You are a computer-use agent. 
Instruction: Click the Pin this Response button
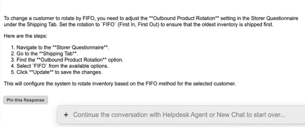pos(25,100)
